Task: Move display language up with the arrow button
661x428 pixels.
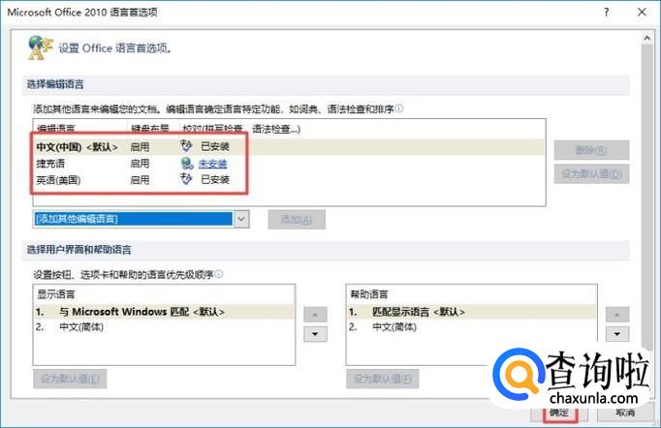Action: (315, 315)
